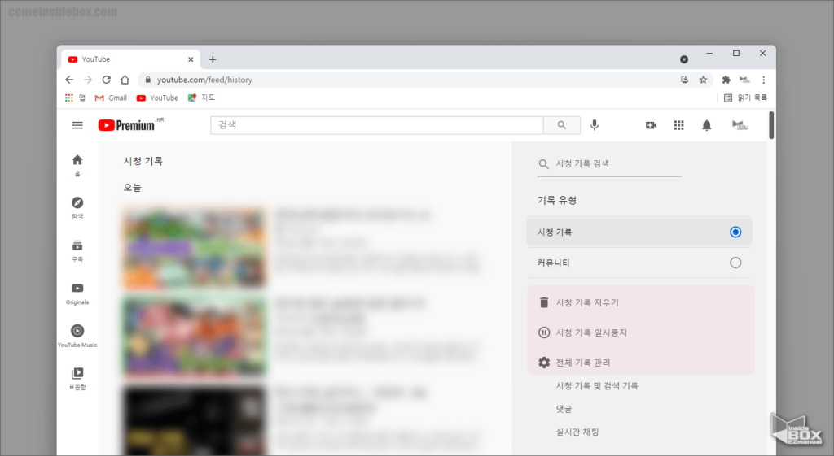Click 시청 기록 지우기 to clear history
Viewport: 834px width, 456px height.
(x=586, y=302)
